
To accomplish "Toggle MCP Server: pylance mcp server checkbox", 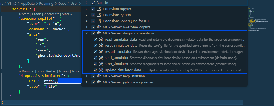I will point(93,82).
